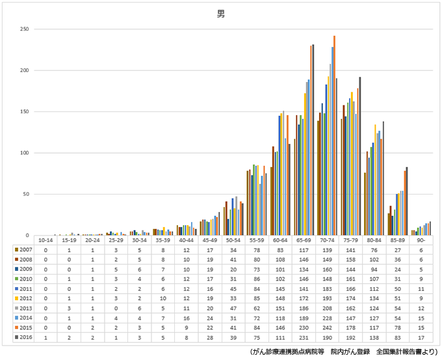
Task: Click the 2007 legend color swatch
Action: click(16, 249)
